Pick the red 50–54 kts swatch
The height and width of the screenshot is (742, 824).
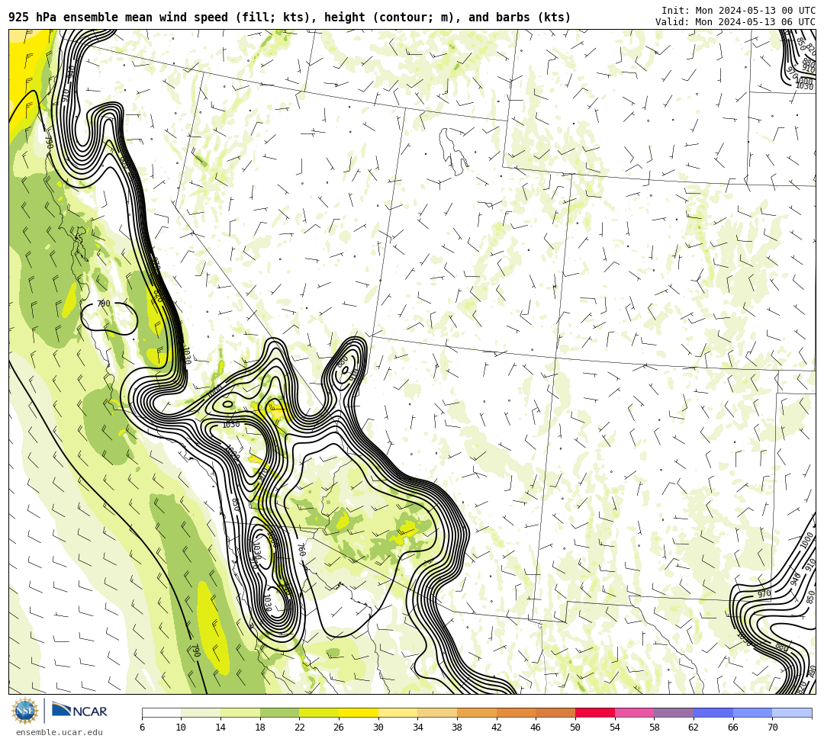point(595,712)
